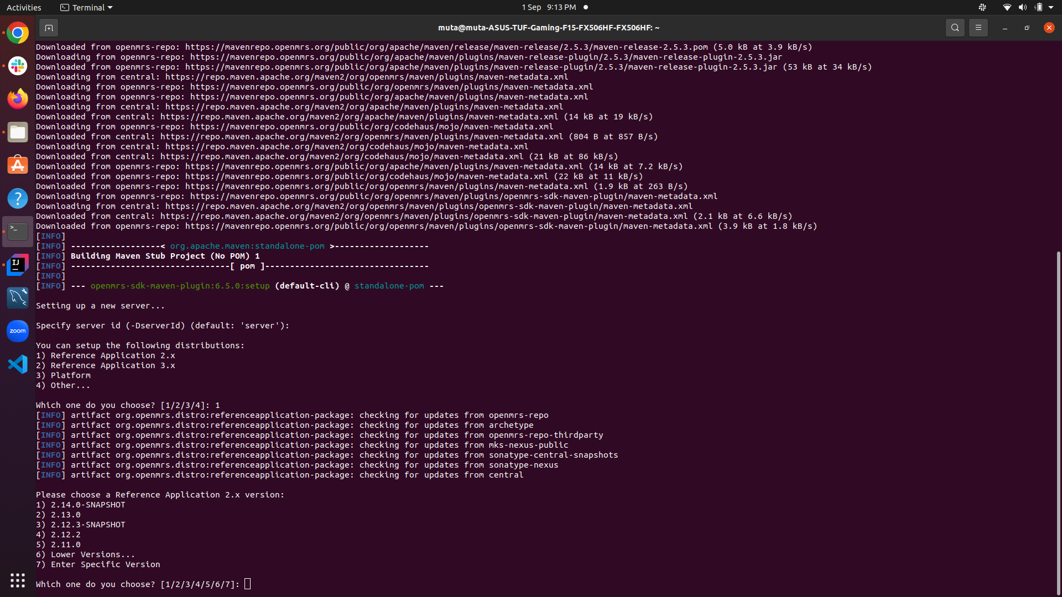Open Google Chrome from the dock

coord(18,33)
